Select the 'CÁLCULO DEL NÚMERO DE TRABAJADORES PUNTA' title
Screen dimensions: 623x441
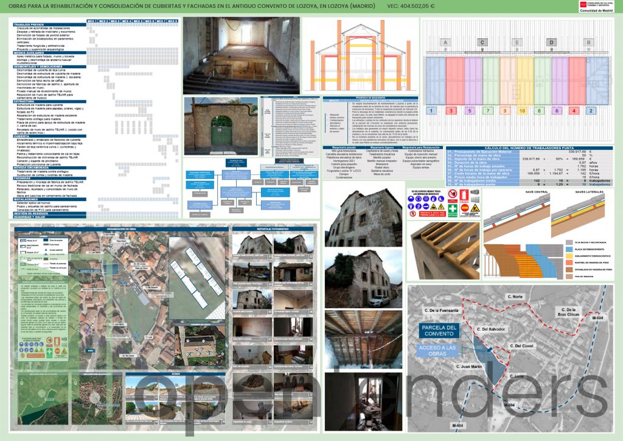(x=529, y=148)
